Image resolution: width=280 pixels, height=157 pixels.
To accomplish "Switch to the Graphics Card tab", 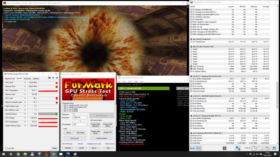I will [10, 78].
